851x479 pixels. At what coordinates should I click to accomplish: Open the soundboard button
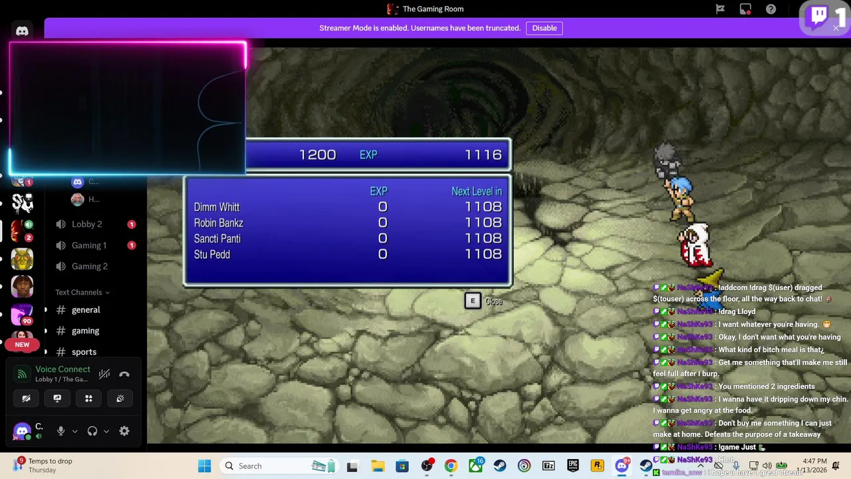pos(120,399)
